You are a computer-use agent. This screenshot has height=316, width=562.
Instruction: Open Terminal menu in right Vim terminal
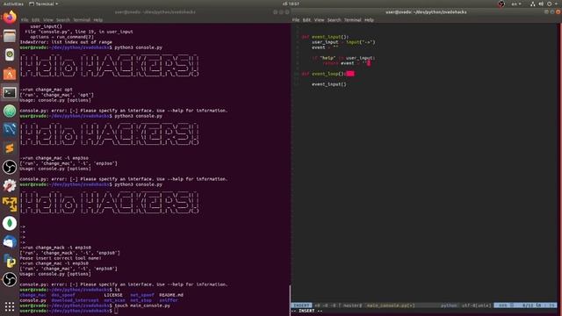click(x=353, y=20)
